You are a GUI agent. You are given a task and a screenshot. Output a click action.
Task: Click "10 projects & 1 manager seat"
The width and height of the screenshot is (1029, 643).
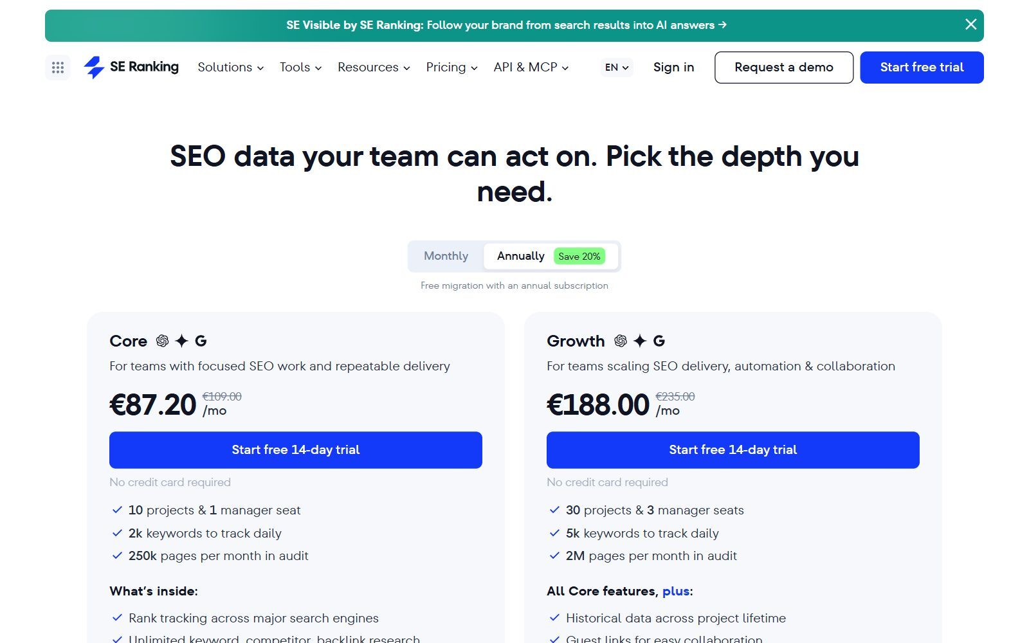click(214, 510)
